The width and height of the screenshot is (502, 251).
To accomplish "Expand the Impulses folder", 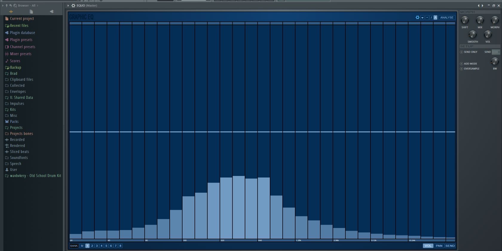I will [14, 104].
